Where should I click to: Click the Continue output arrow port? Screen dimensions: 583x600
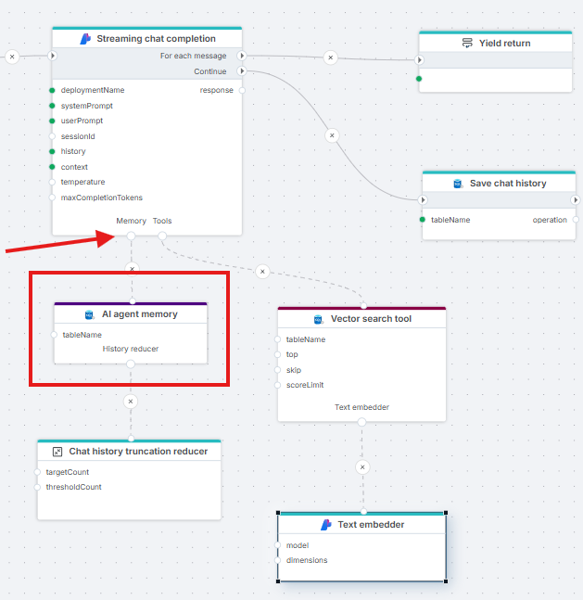(242, 71)
